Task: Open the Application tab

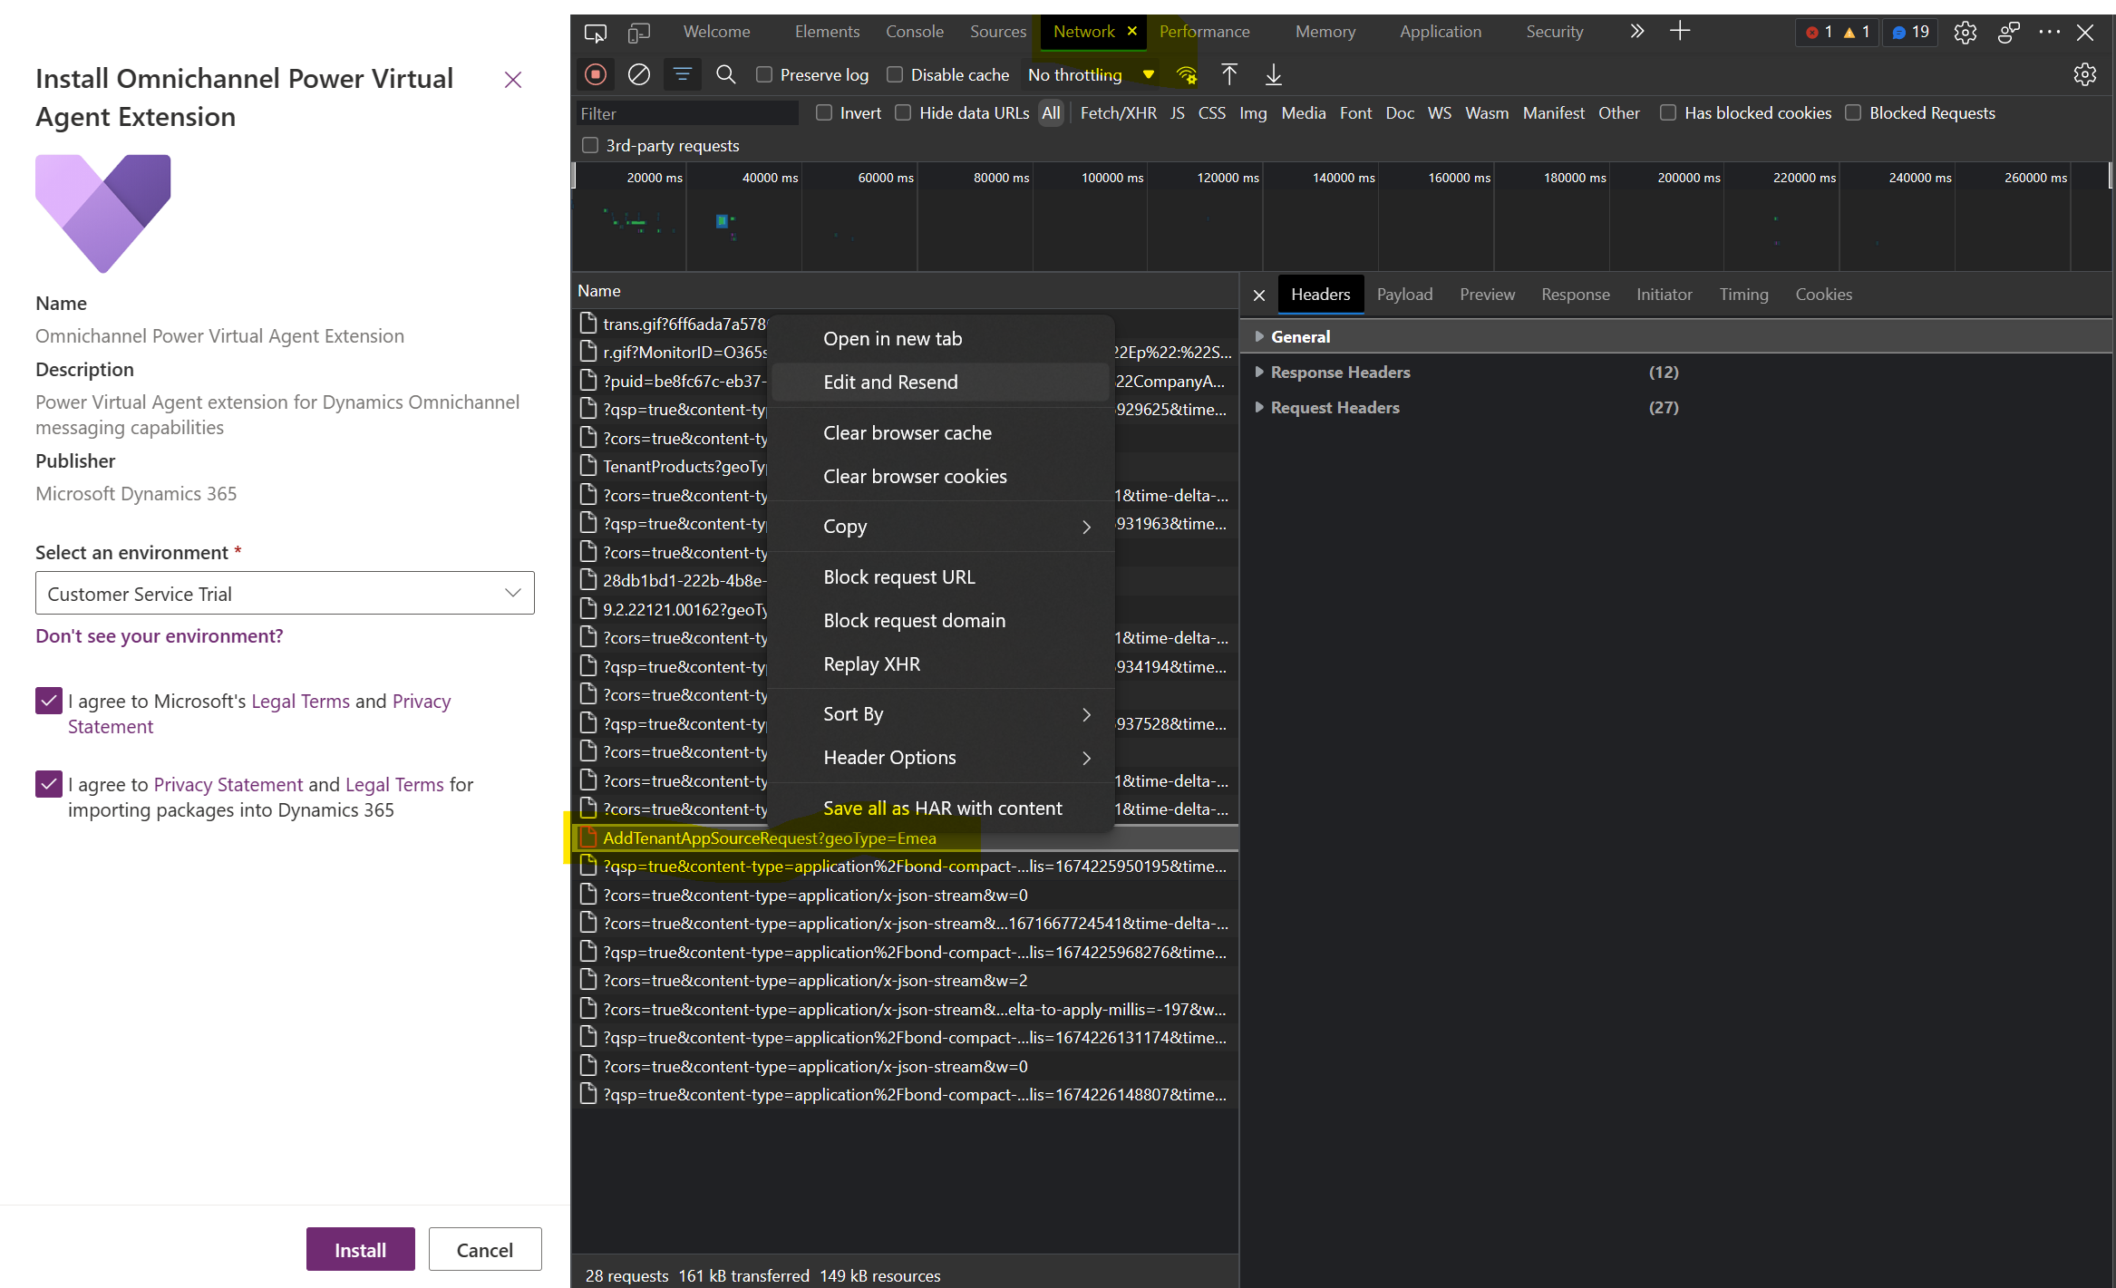Action: (x=1441, y=32)
